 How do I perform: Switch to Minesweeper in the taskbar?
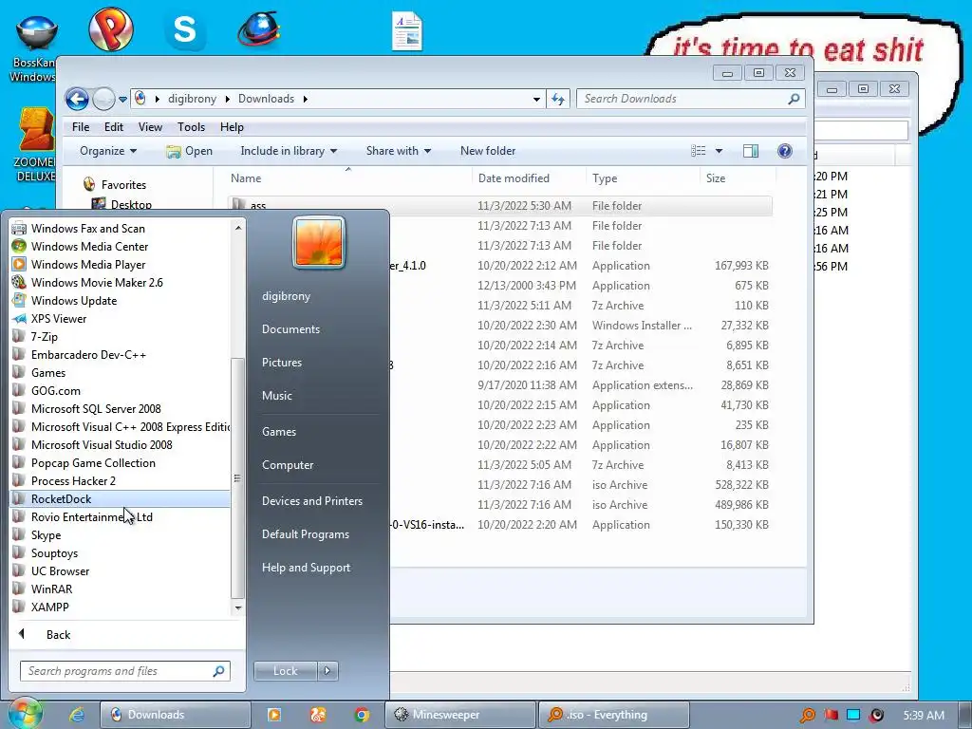[460, 715]
